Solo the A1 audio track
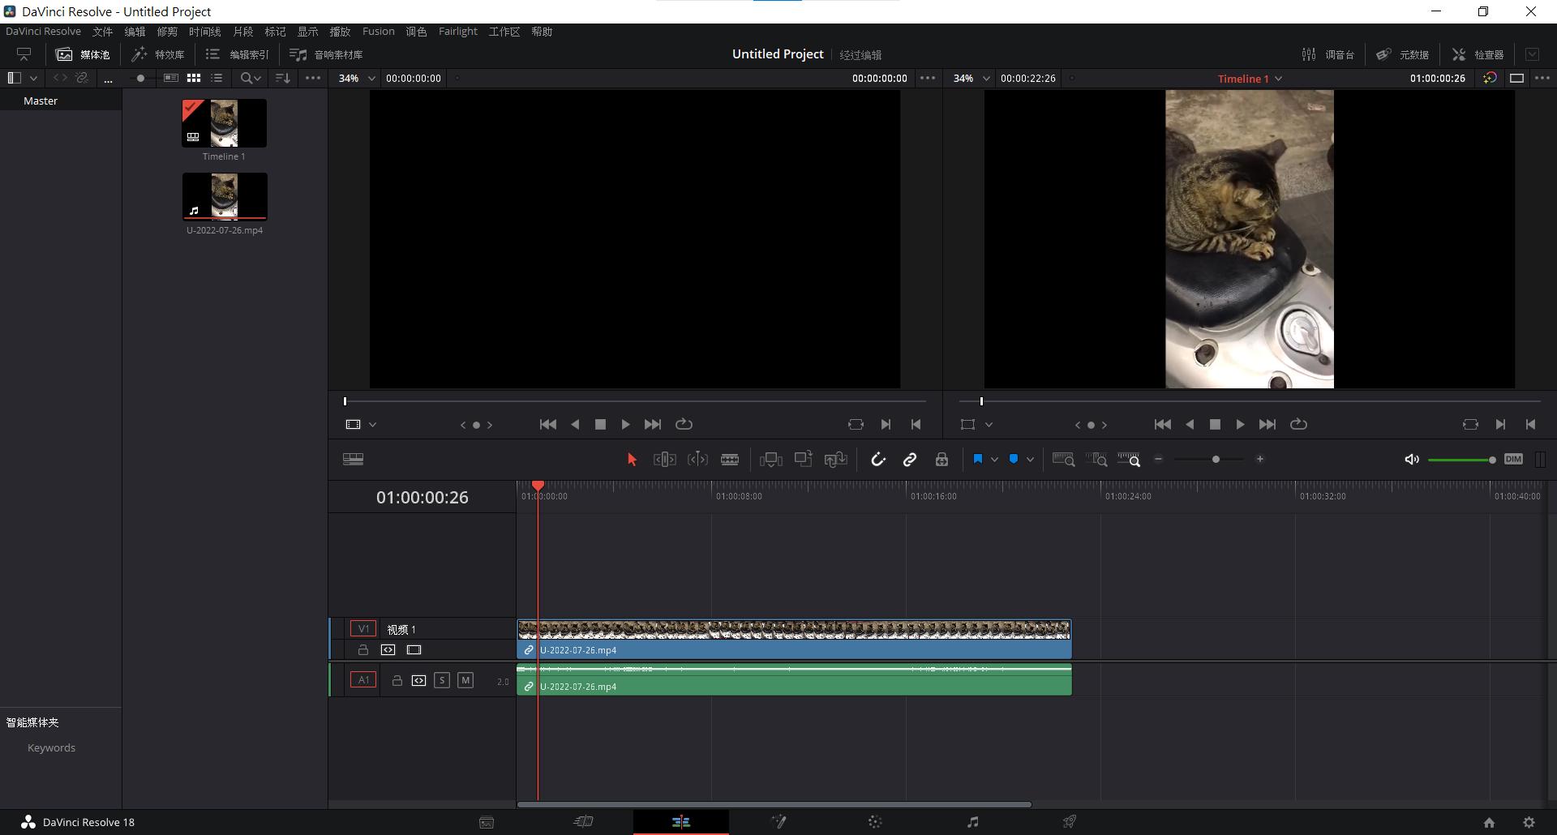The height and width of the screenshot is (835, 1557). [x=442, y=680]
